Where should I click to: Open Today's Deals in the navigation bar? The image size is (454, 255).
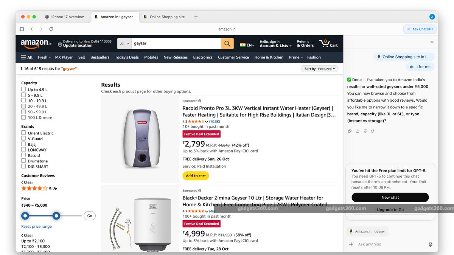[127, 57]
